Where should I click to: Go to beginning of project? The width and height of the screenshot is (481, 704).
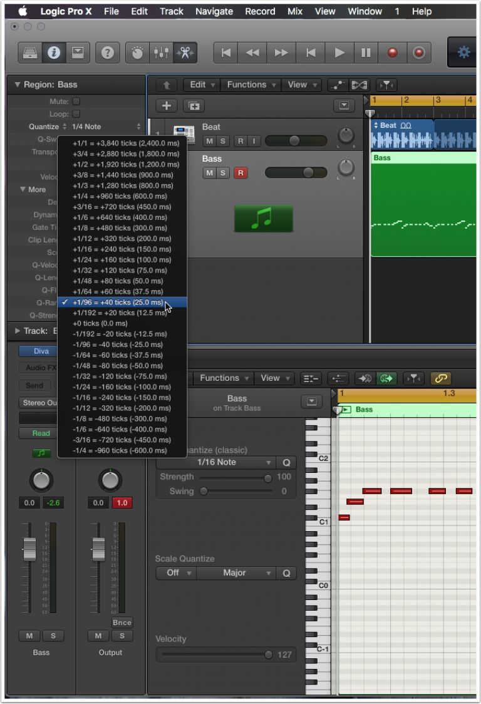(x=226, y=53)
